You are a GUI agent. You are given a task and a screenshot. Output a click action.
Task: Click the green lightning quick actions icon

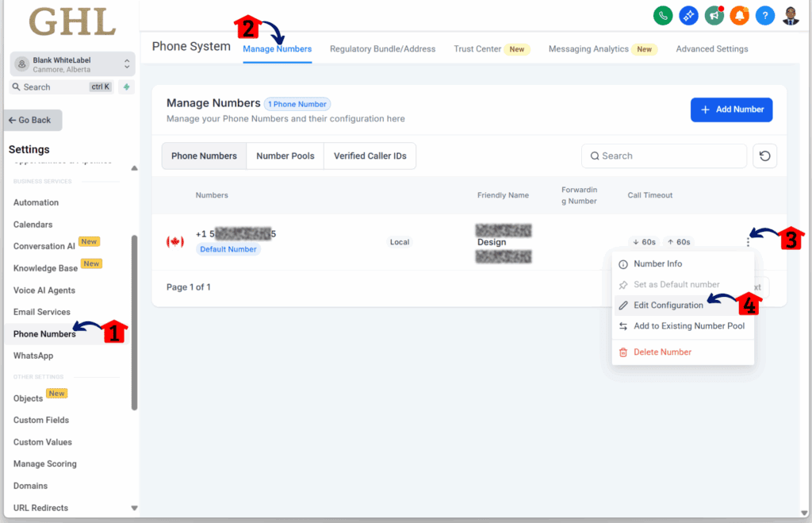coord(126,87)
